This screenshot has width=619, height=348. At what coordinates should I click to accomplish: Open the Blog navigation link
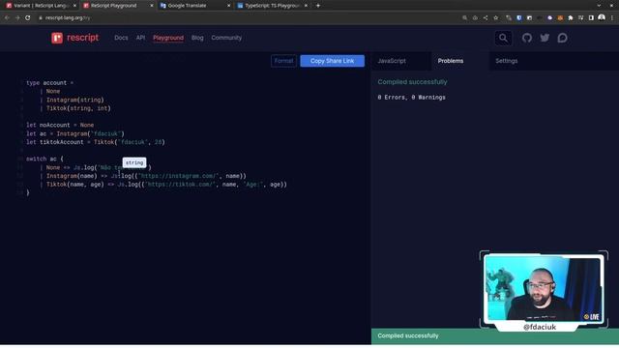coord(197,38)
